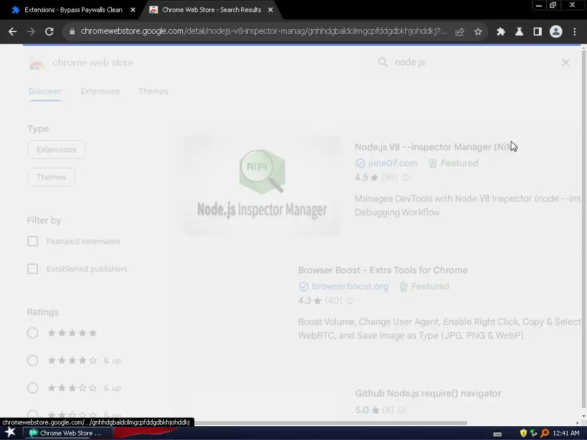Image resolution: width=587 pixels, height=440 pixels.
Task: Switch to the Extensions store tab
Action: coord(100,91)
